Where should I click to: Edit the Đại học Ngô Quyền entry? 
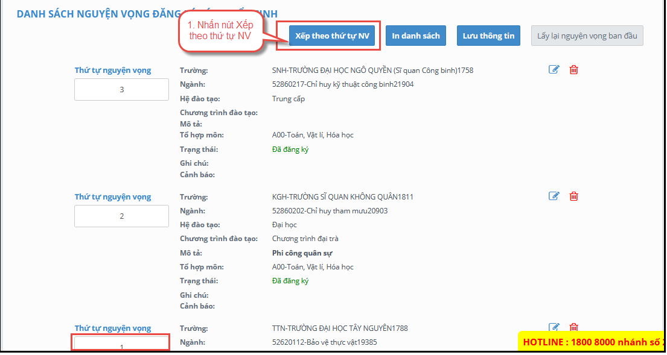[554, 70]
